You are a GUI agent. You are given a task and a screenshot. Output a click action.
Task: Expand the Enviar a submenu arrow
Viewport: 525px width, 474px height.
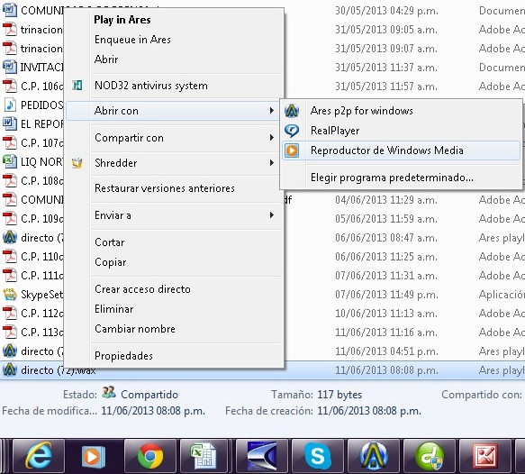tap(272, 215)
